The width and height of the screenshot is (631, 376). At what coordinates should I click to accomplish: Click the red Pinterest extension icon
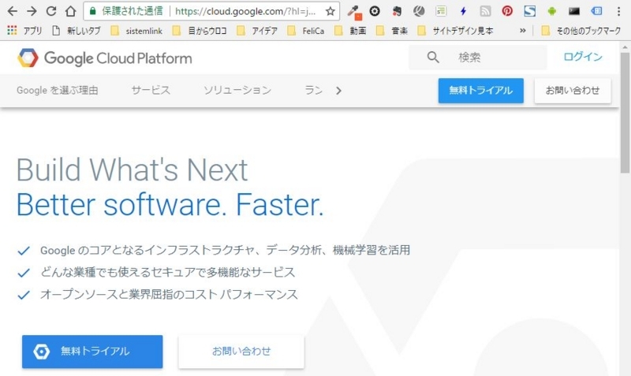507,11
